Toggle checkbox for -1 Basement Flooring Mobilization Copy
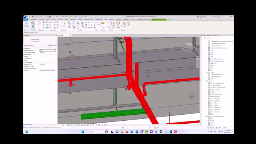 point(209,41)
